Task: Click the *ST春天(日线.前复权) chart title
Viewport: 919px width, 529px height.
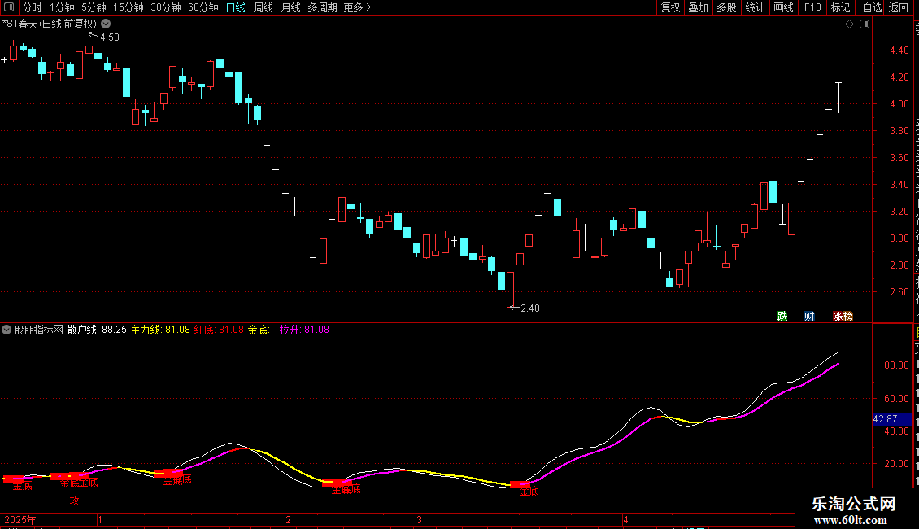Action: pyautogui.click(x=50, y=24)
